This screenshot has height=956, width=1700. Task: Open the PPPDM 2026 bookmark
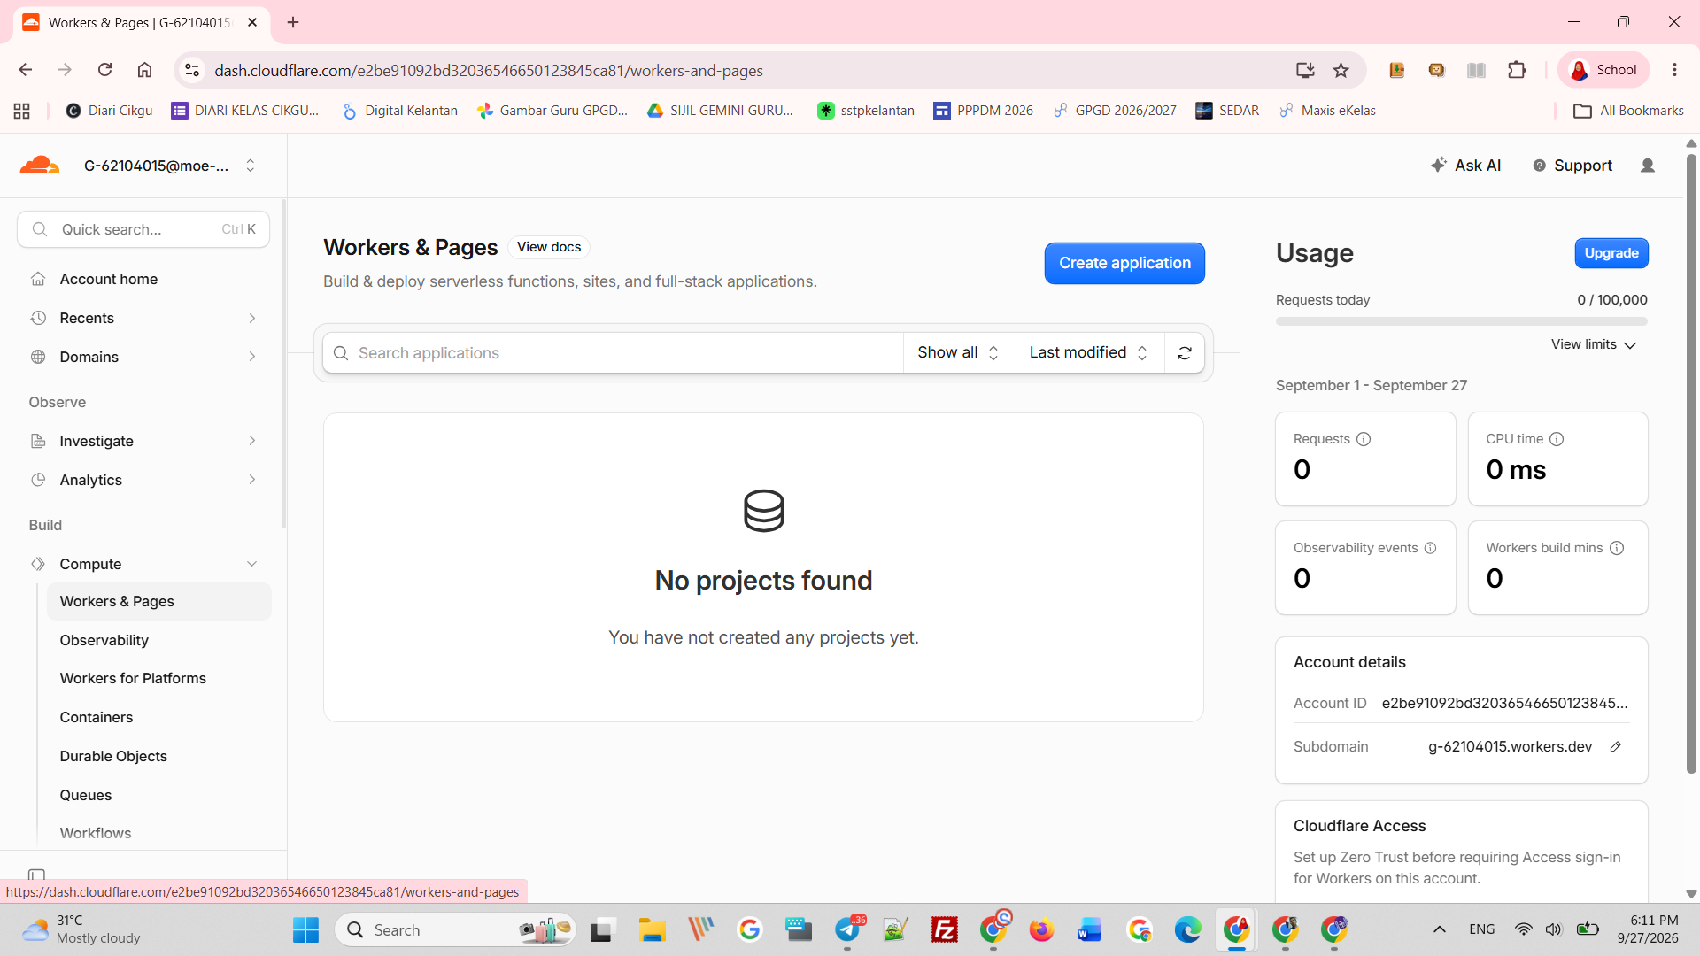coord(983,111)
